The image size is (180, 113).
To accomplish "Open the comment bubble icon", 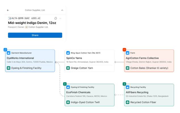I will click(x=56, y=18).
